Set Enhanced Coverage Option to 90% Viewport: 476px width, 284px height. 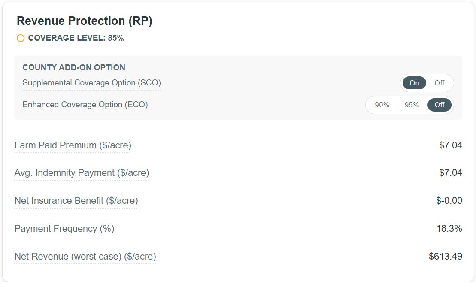click(382, 105)
